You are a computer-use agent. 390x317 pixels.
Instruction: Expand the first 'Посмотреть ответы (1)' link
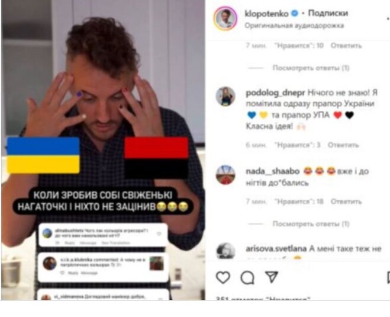(x=311, y=68)
